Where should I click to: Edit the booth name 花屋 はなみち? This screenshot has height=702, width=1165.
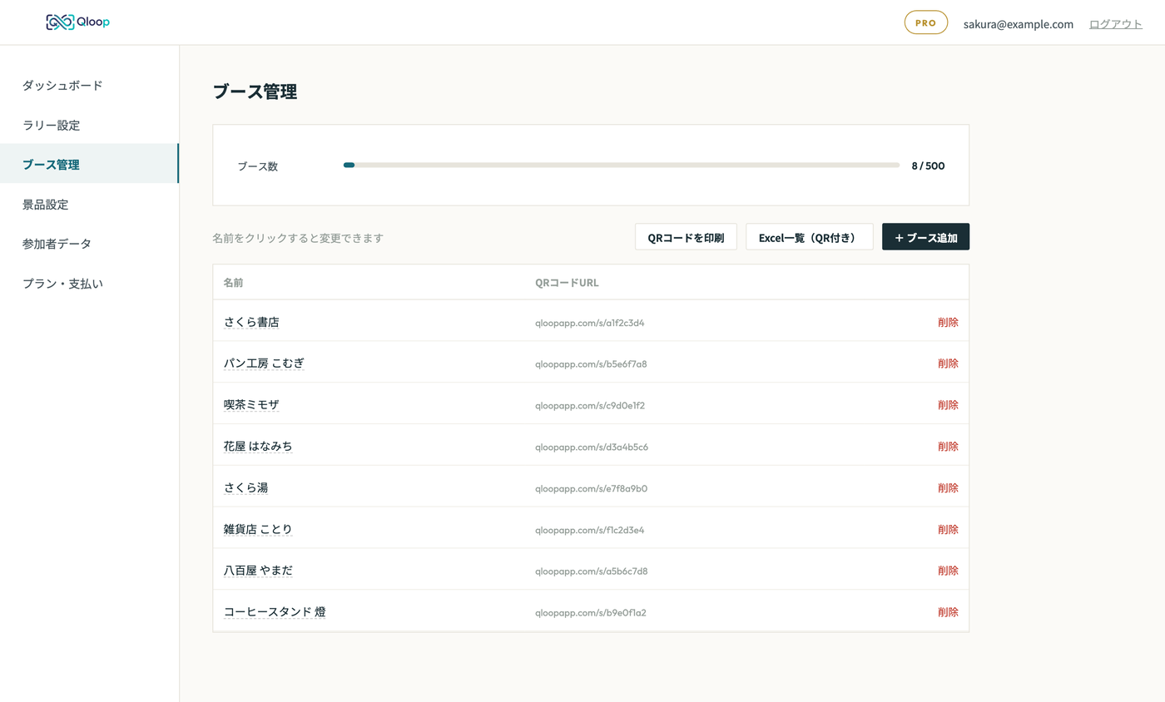pyautogui.click(x=258, y=447)
